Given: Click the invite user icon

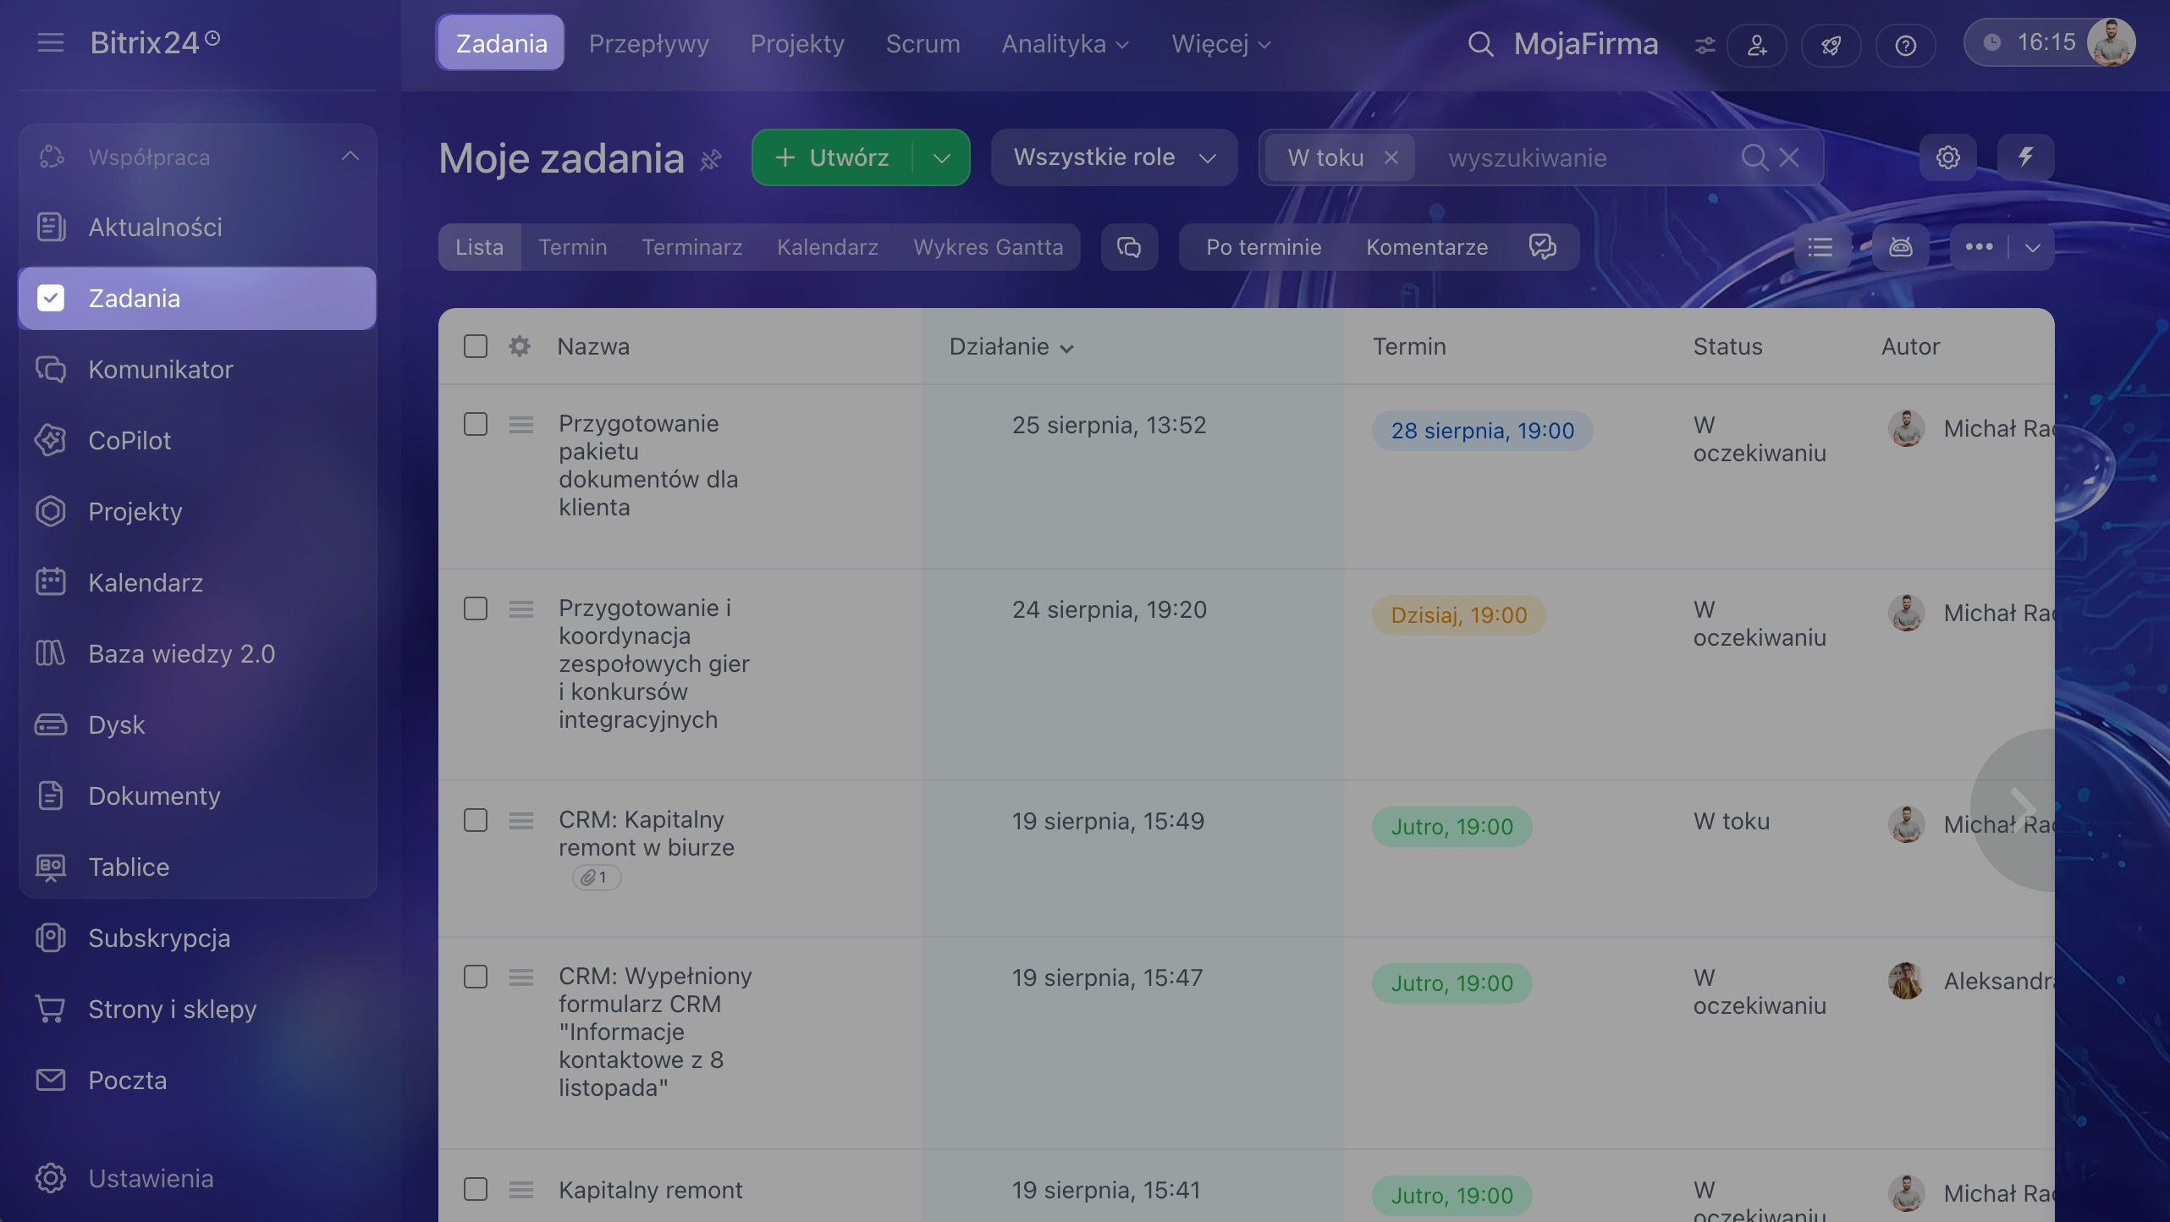Looking at the screenshot, I should [x=1757, y=45].
